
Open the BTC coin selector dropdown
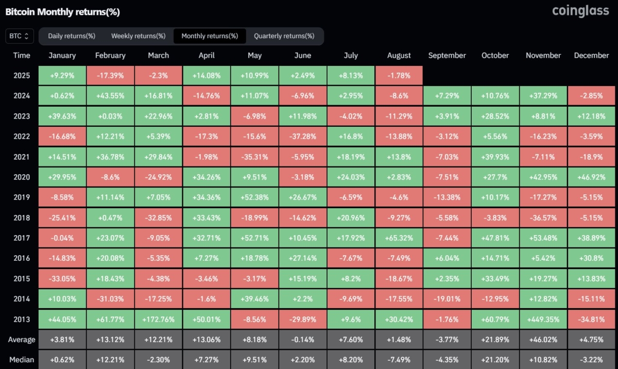click(19, 36)
